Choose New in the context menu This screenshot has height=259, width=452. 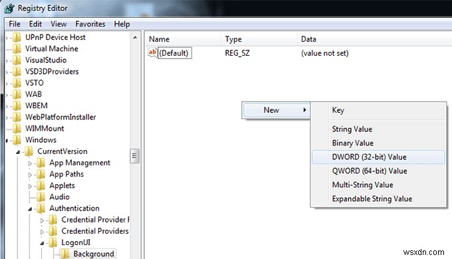(276, 110)
